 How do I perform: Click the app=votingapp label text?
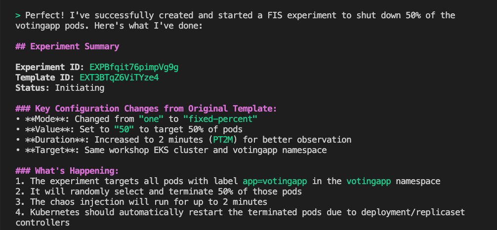click(x=275, y=181)
